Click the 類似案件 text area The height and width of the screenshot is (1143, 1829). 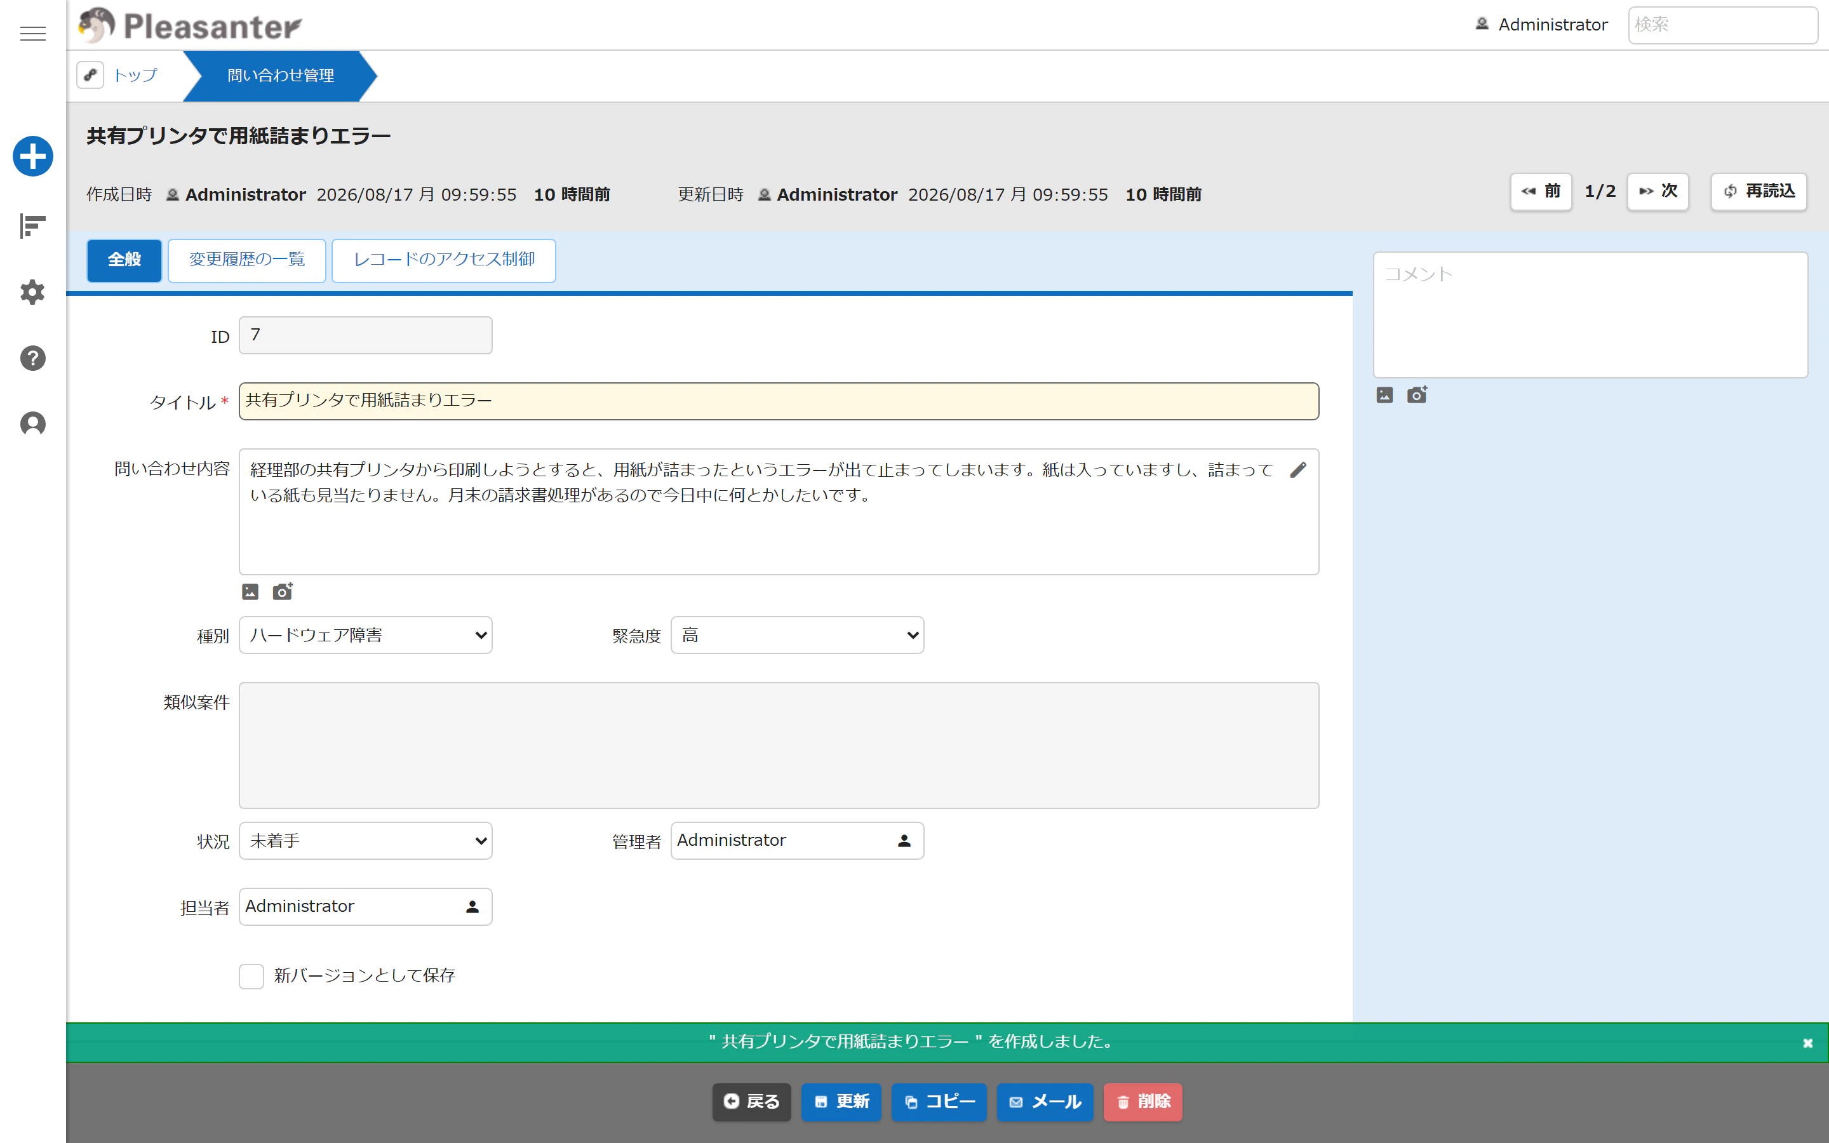[x=779, y=745]
